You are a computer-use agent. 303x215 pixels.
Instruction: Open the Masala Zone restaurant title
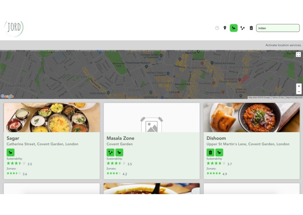(x=120, y=138)
